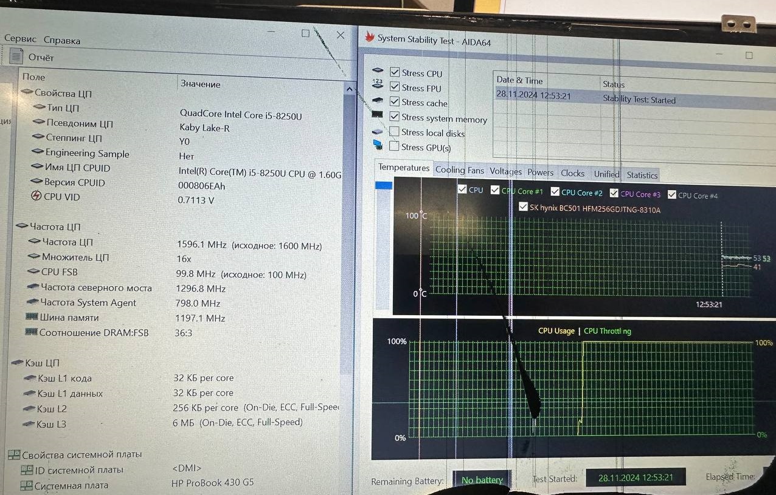The height and width of the screenshot is (495, 776).
Task: Click the cache chip icon beside Stress cache
Action: click(378, 100)
